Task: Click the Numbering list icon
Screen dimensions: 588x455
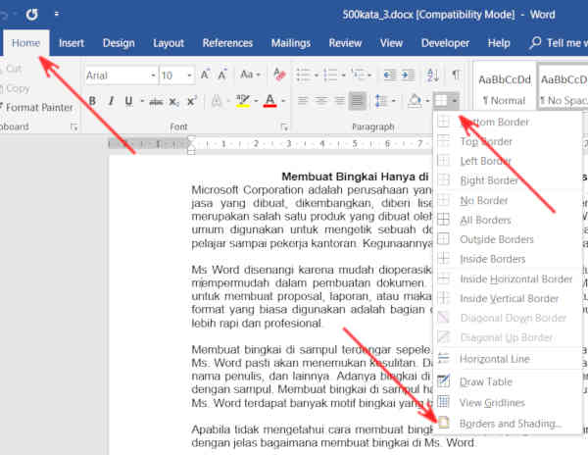Action: [330, 76]
